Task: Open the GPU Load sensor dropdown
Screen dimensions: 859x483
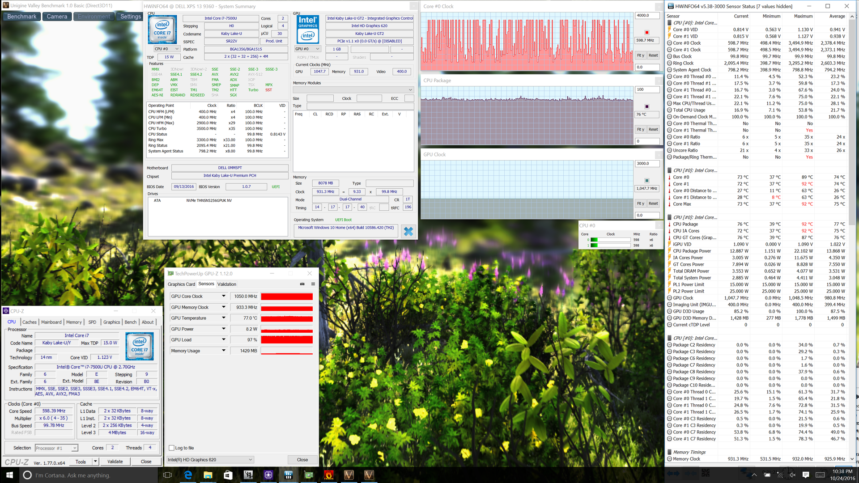Action: tap(223, 340)
